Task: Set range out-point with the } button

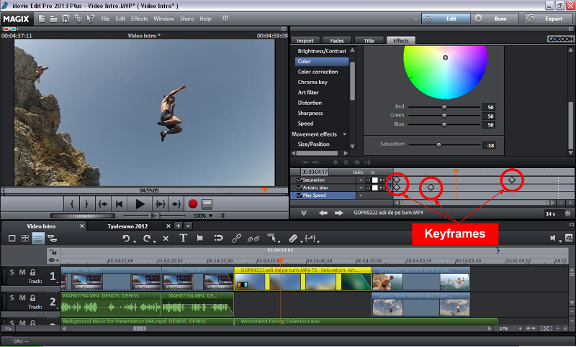Action: [x=86, y=204]
